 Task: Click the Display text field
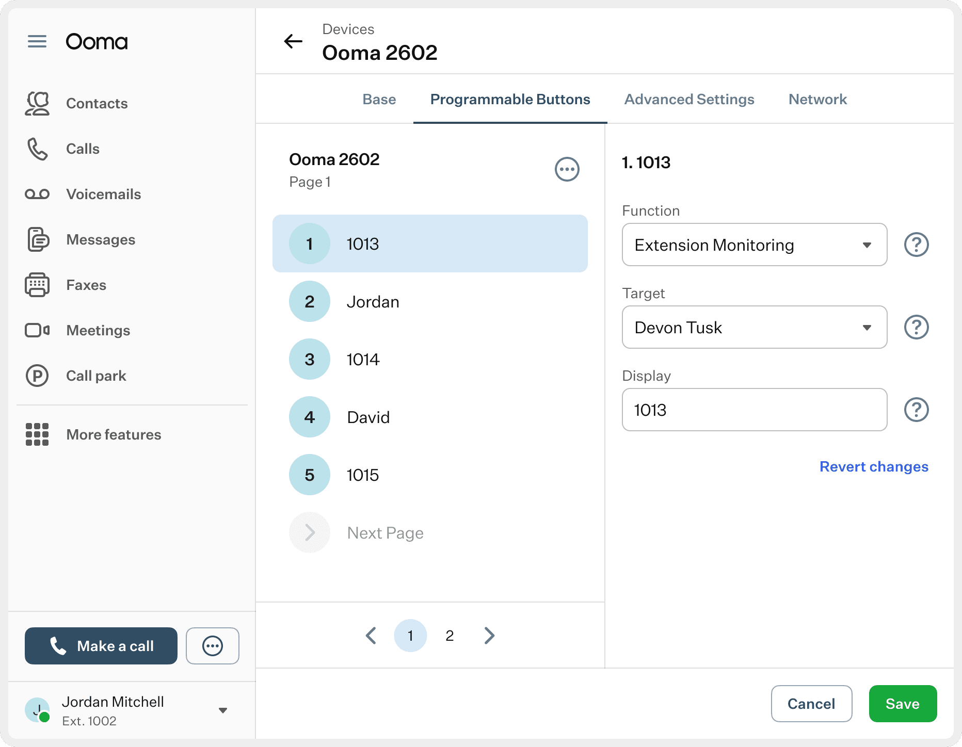point(754,410)
